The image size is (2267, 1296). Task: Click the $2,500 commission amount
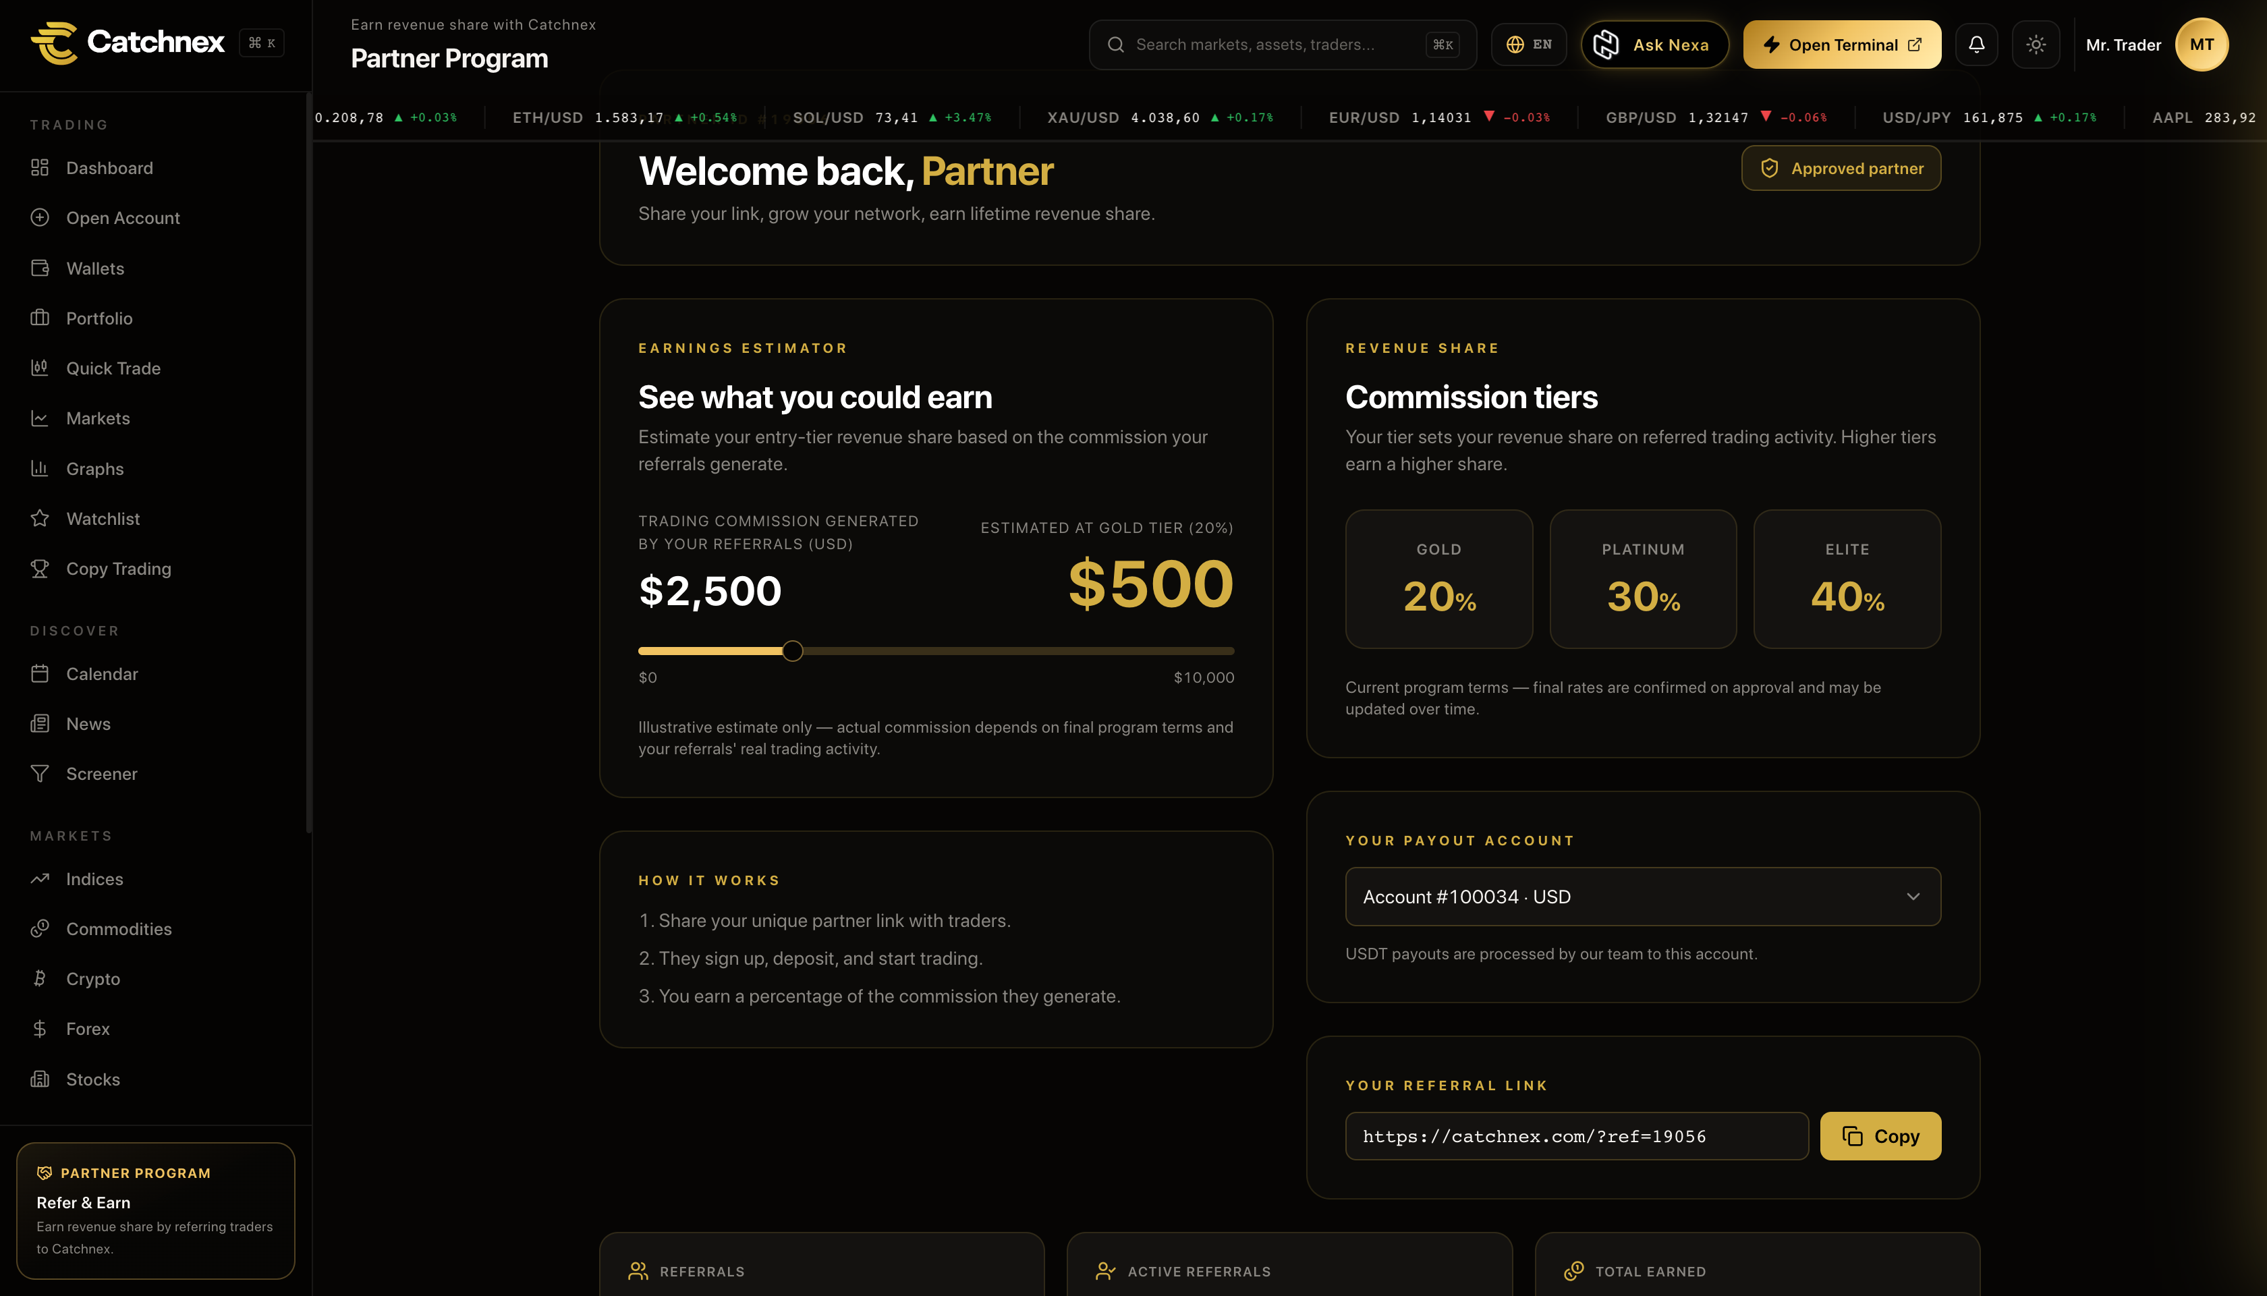710,591
